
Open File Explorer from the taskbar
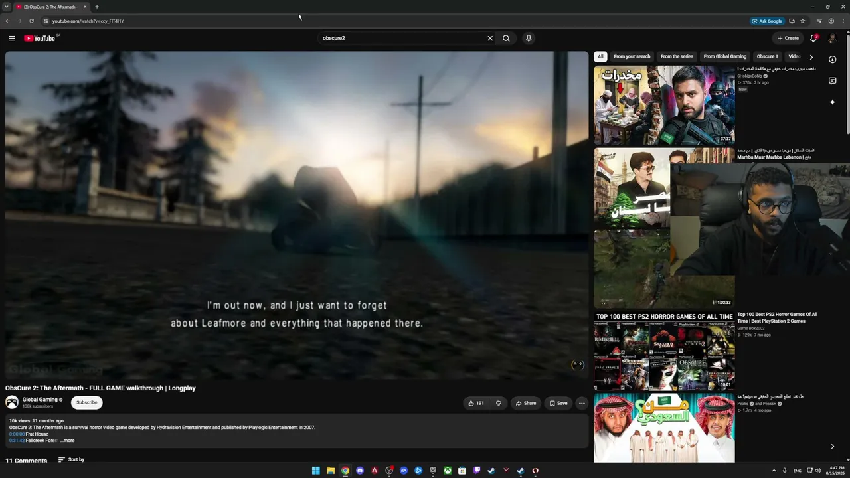click(x=331, y=471)
